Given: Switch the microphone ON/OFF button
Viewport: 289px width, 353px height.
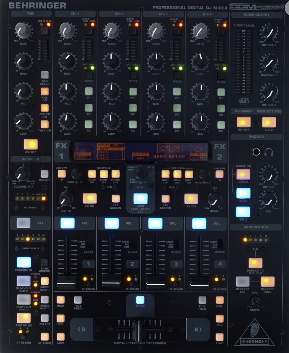Looking at the screenshot, I should [31, 144].
